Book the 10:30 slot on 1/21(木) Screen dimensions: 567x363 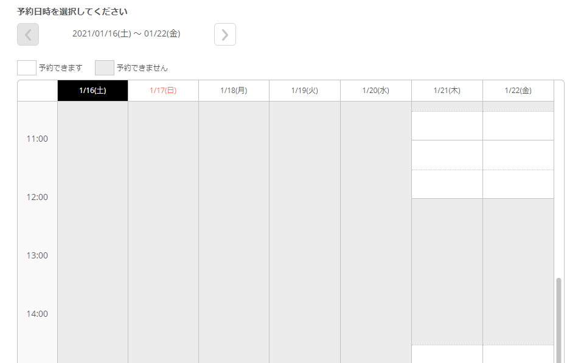(447, 125)
